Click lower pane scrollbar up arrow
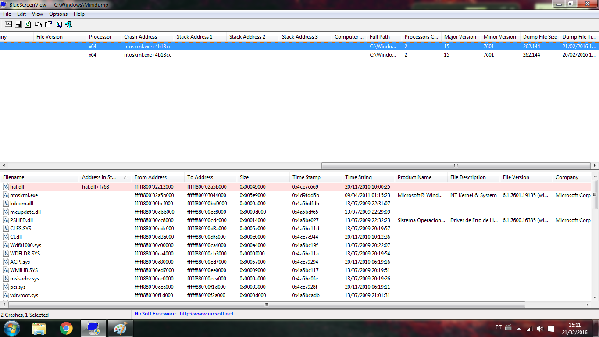The image size is (599, 337). (x=595, y=176)
